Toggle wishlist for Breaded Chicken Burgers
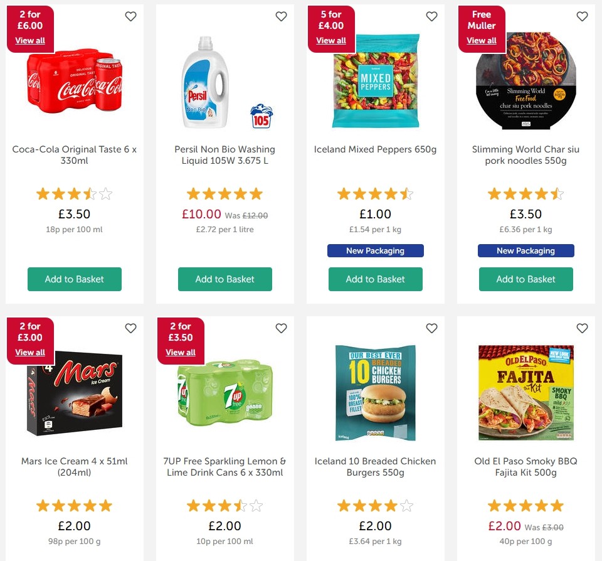 [x=431, y=328]
